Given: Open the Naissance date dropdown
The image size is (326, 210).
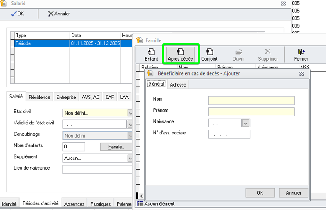Looking at the screenshot, I should coord(246,123).
